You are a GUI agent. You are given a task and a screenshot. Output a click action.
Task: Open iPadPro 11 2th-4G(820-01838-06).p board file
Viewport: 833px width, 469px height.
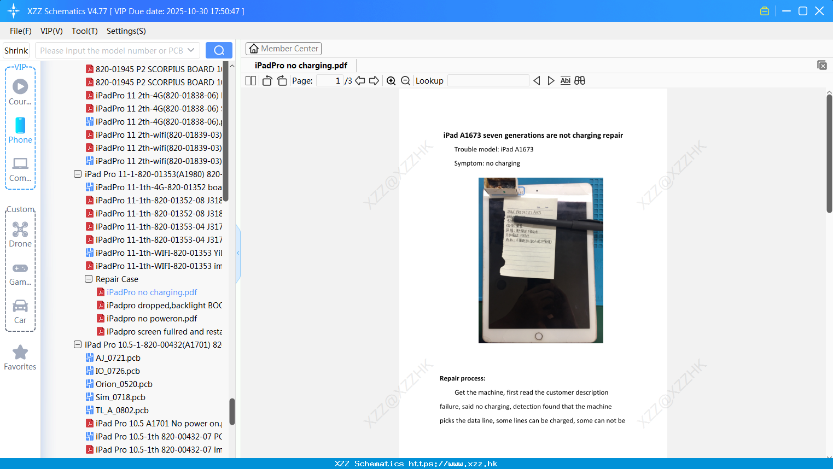(154, 121)
